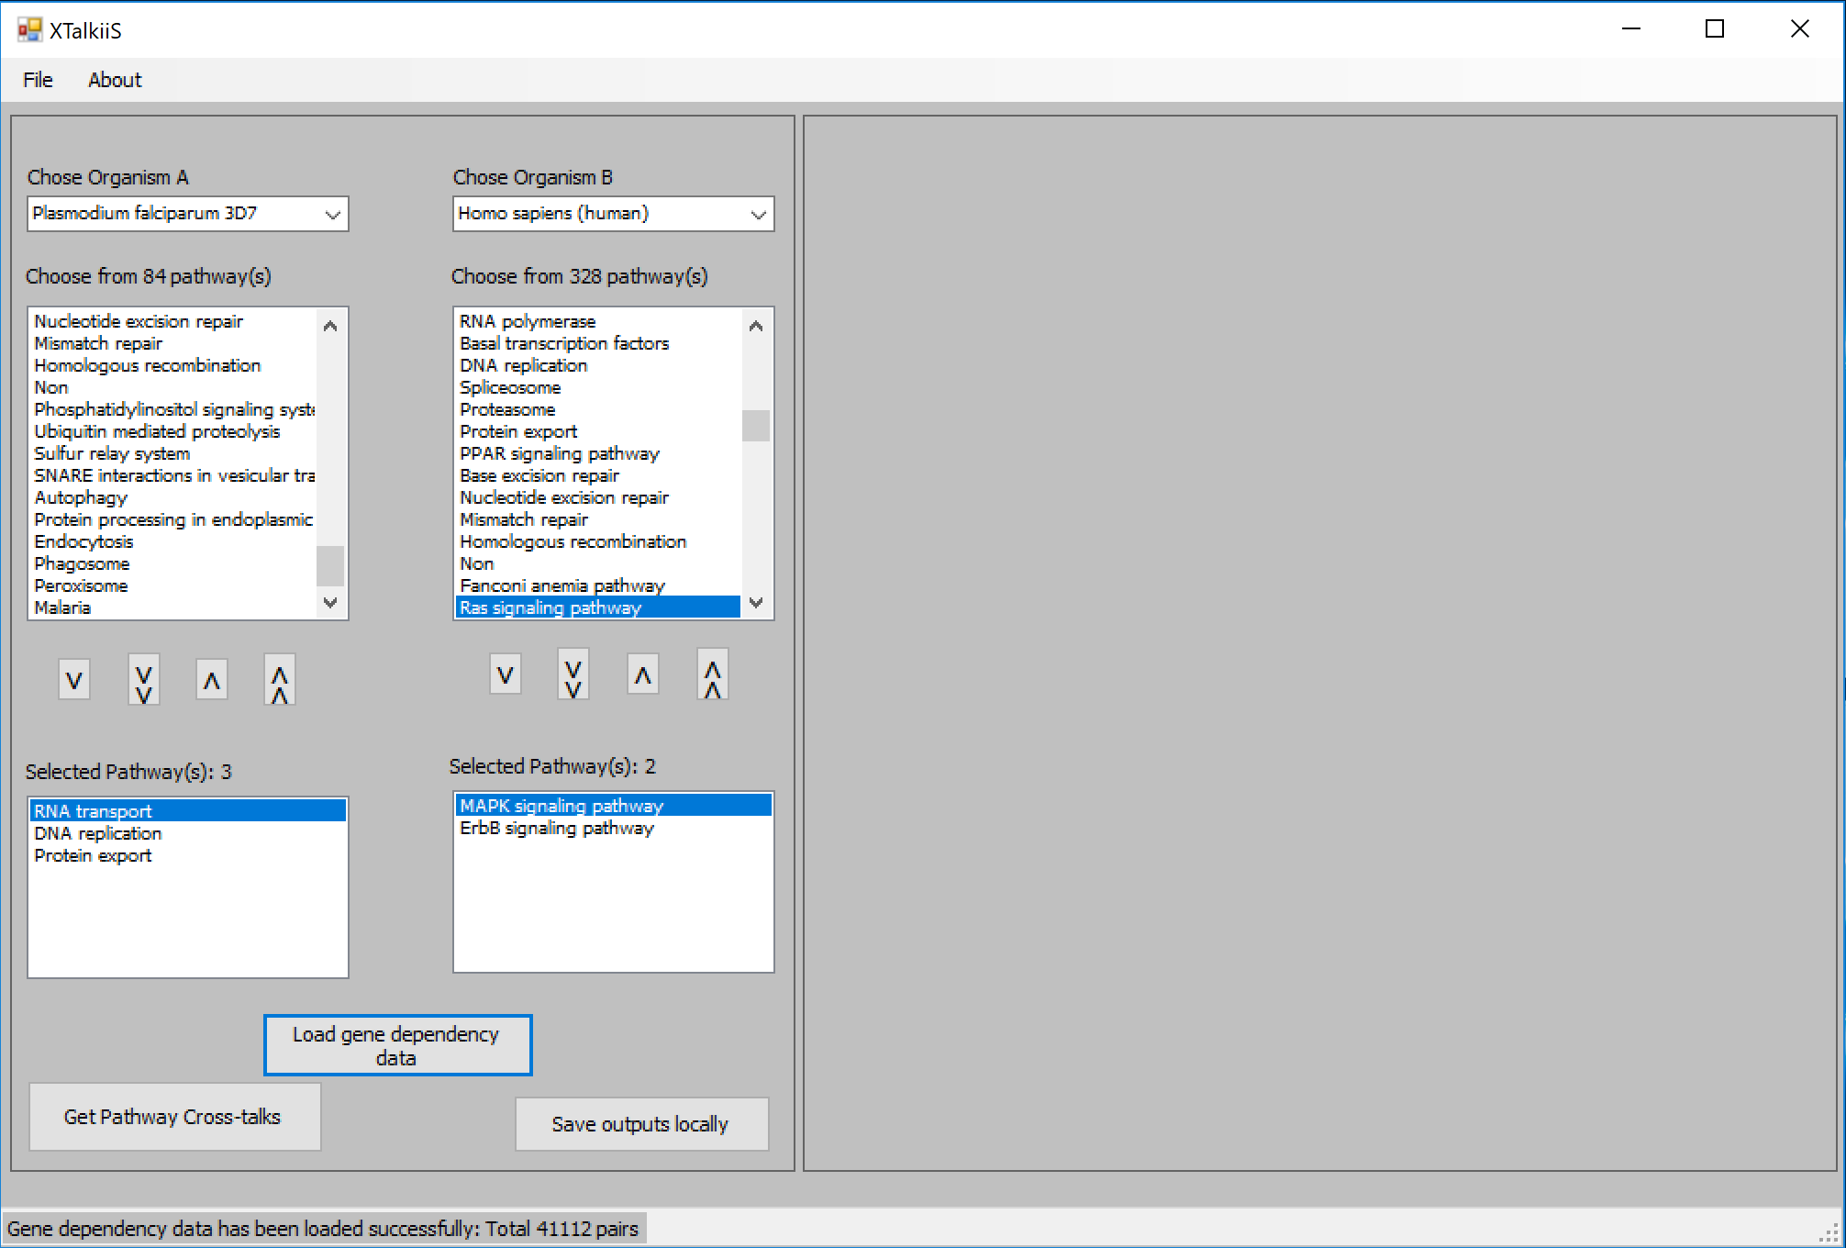Viewport: 1846px width, 1248px height.
Task: Click double up arrow under Organism B list
Action: coord(713,674)
